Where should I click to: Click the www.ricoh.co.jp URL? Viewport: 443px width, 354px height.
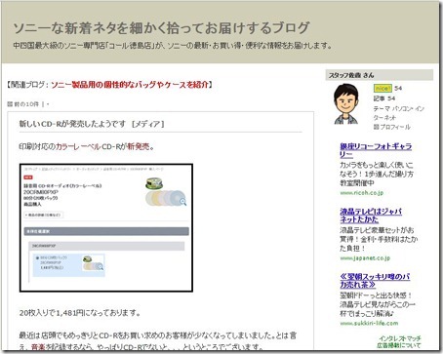point(362,193)
